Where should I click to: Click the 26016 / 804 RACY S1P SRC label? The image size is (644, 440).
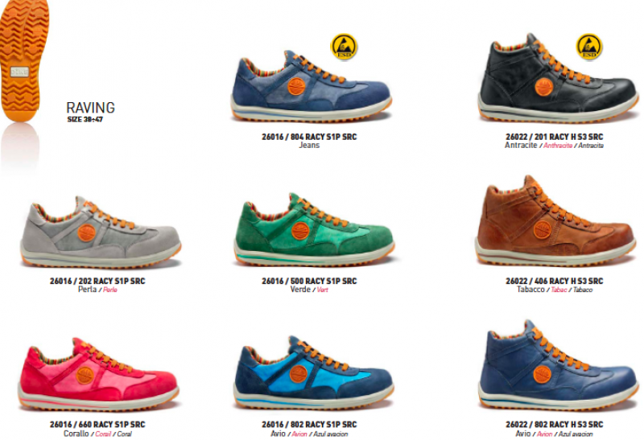pyautogui.click(x=309, y=137)
